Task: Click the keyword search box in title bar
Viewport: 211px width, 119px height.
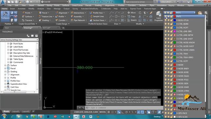Action: pos(139,2)
